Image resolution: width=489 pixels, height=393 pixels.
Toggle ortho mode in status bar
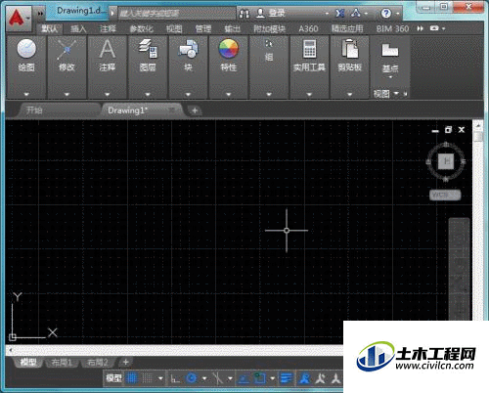point(175,378)
